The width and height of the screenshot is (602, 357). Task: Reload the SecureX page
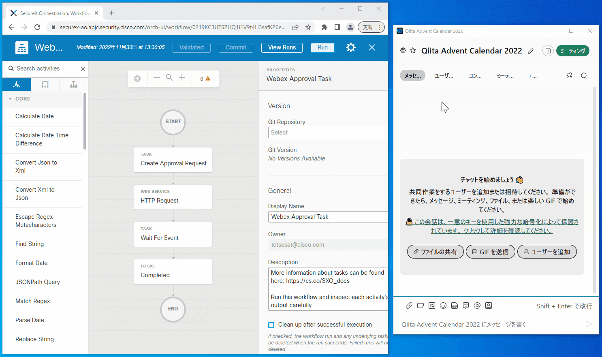point(37,27)
